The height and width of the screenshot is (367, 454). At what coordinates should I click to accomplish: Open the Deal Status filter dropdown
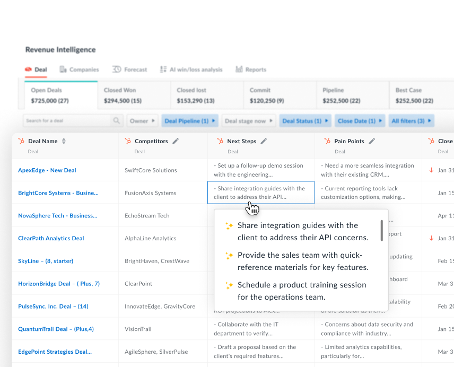(x=305, y=120)
